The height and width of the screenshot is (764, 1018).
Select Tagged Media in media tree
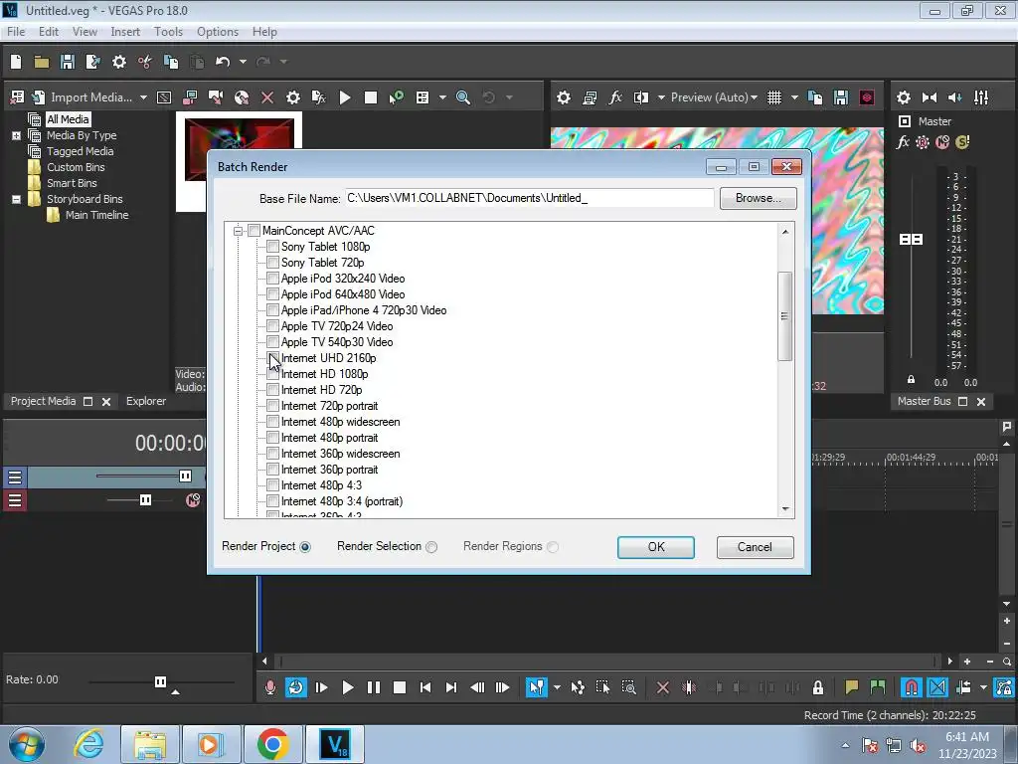[80, 151]
